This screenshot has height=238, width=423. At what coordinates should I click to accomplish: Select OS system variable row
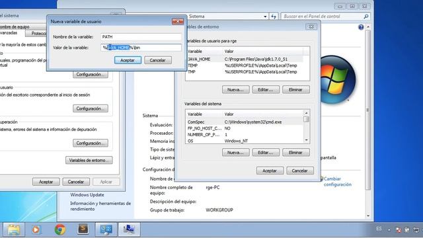click(244, 141)
